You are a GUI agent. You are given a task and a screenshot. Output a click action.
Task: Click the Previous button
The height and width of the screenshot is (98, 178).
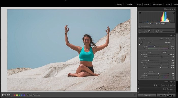[147, 95]
